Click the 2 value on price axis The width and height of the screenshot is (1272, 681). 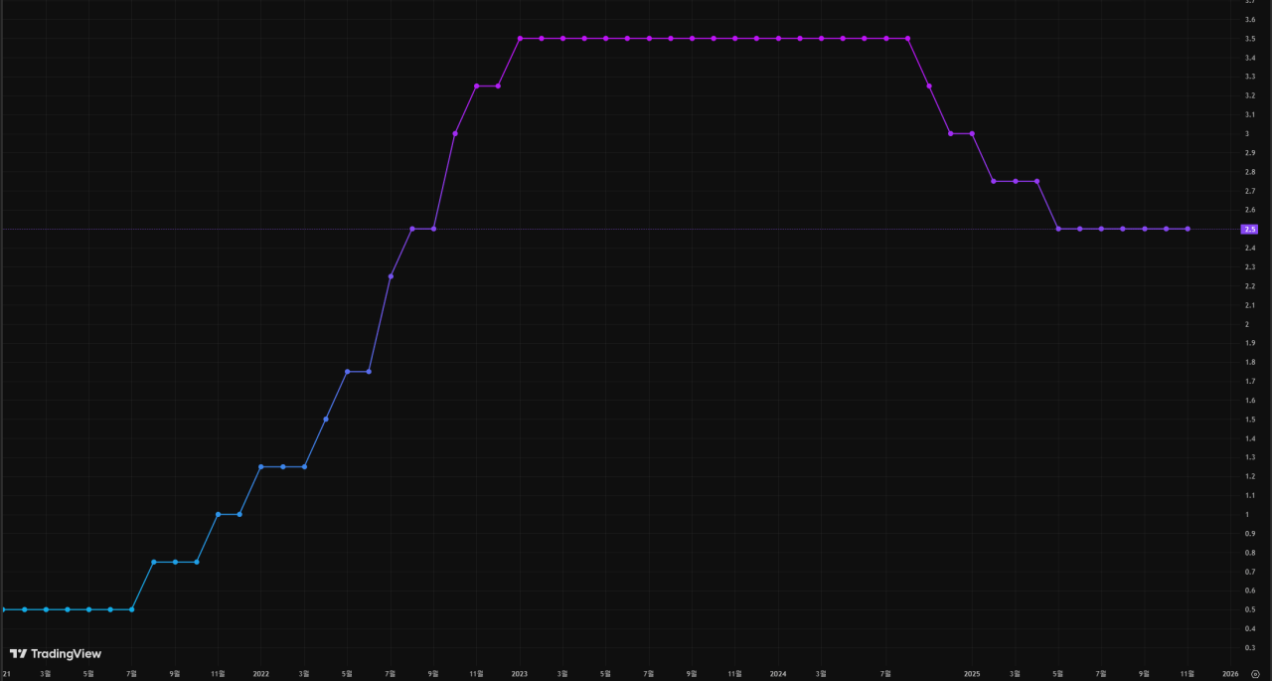click(x=1247, y=324)
